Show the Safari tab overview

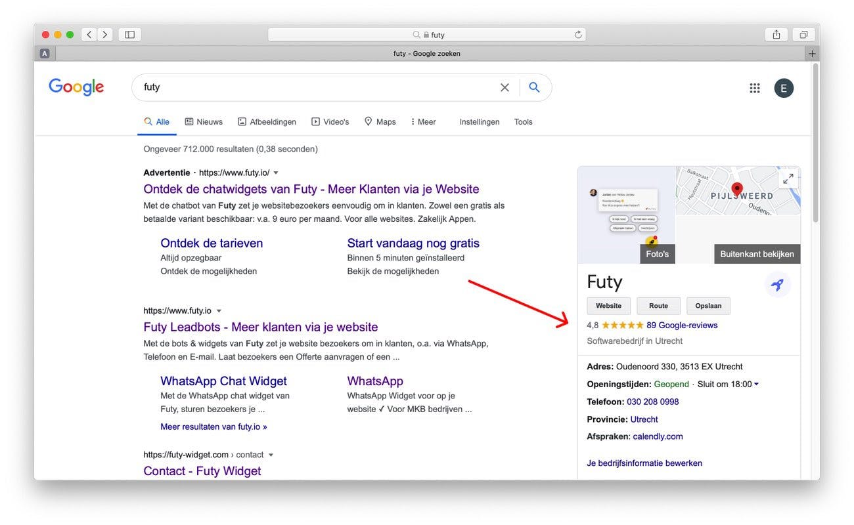pyautogui.click(x=803, y=35)
